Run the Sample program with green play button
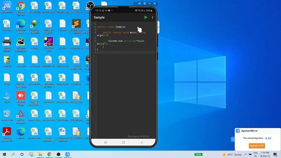This screenshot has height=158, width=281. (146, 18)
